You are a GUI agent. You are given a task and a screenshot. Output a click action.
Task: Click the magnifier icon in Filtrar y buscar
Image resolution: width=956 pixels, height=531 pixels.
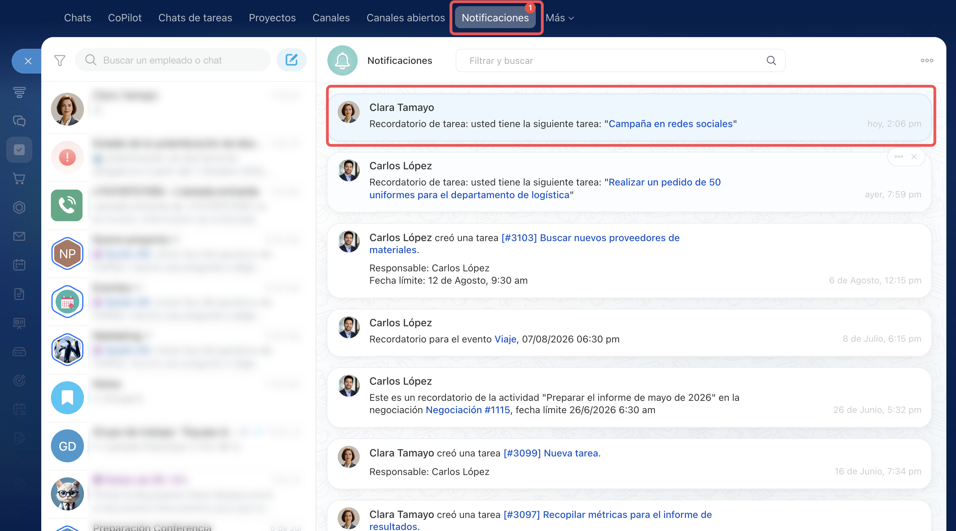[771, 60]
